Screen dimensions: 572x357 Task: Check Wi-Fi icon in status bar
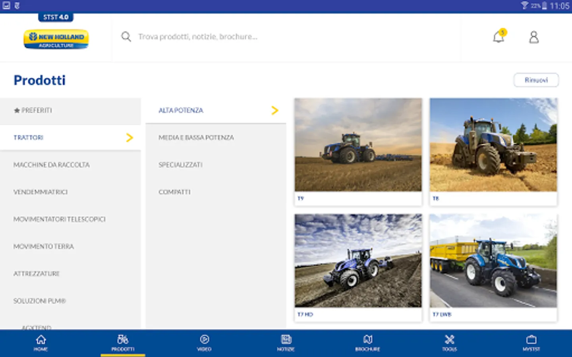coord(525,5)
